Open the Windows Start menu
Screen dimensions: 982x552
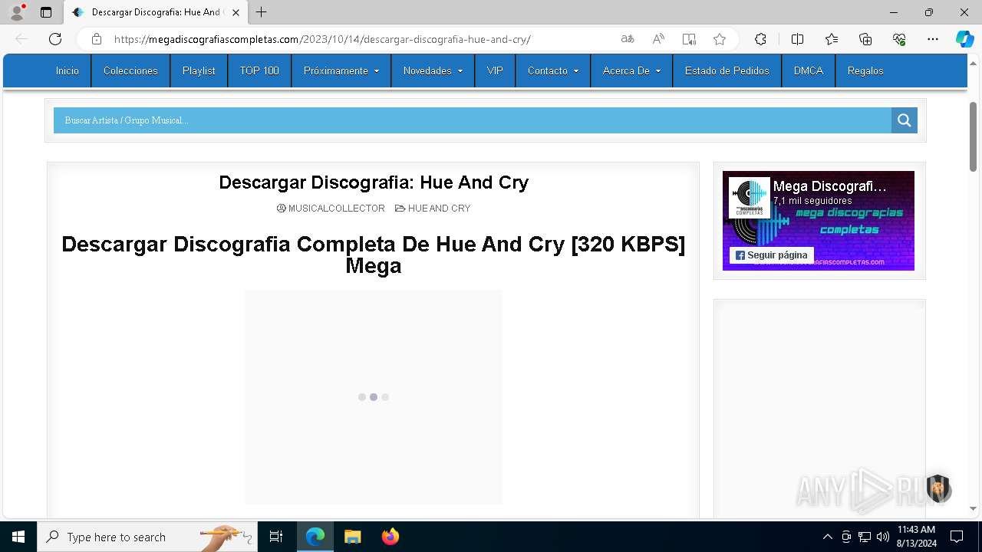click(x=18, y=537)
